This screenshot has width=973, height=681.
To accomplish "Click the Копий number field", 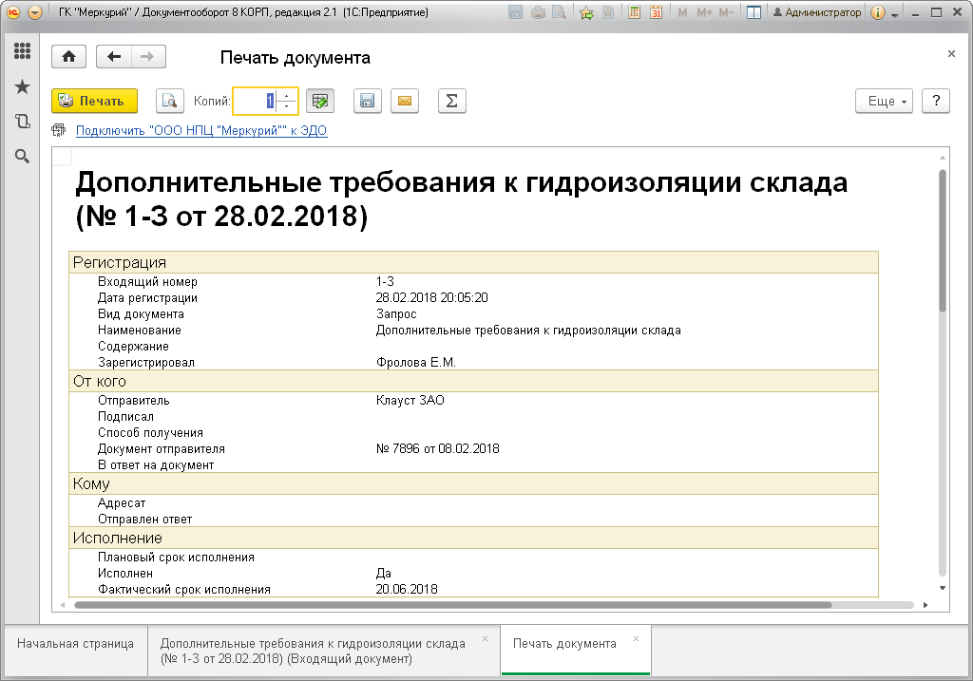I will pyautogui.click(x=255, y=101).
